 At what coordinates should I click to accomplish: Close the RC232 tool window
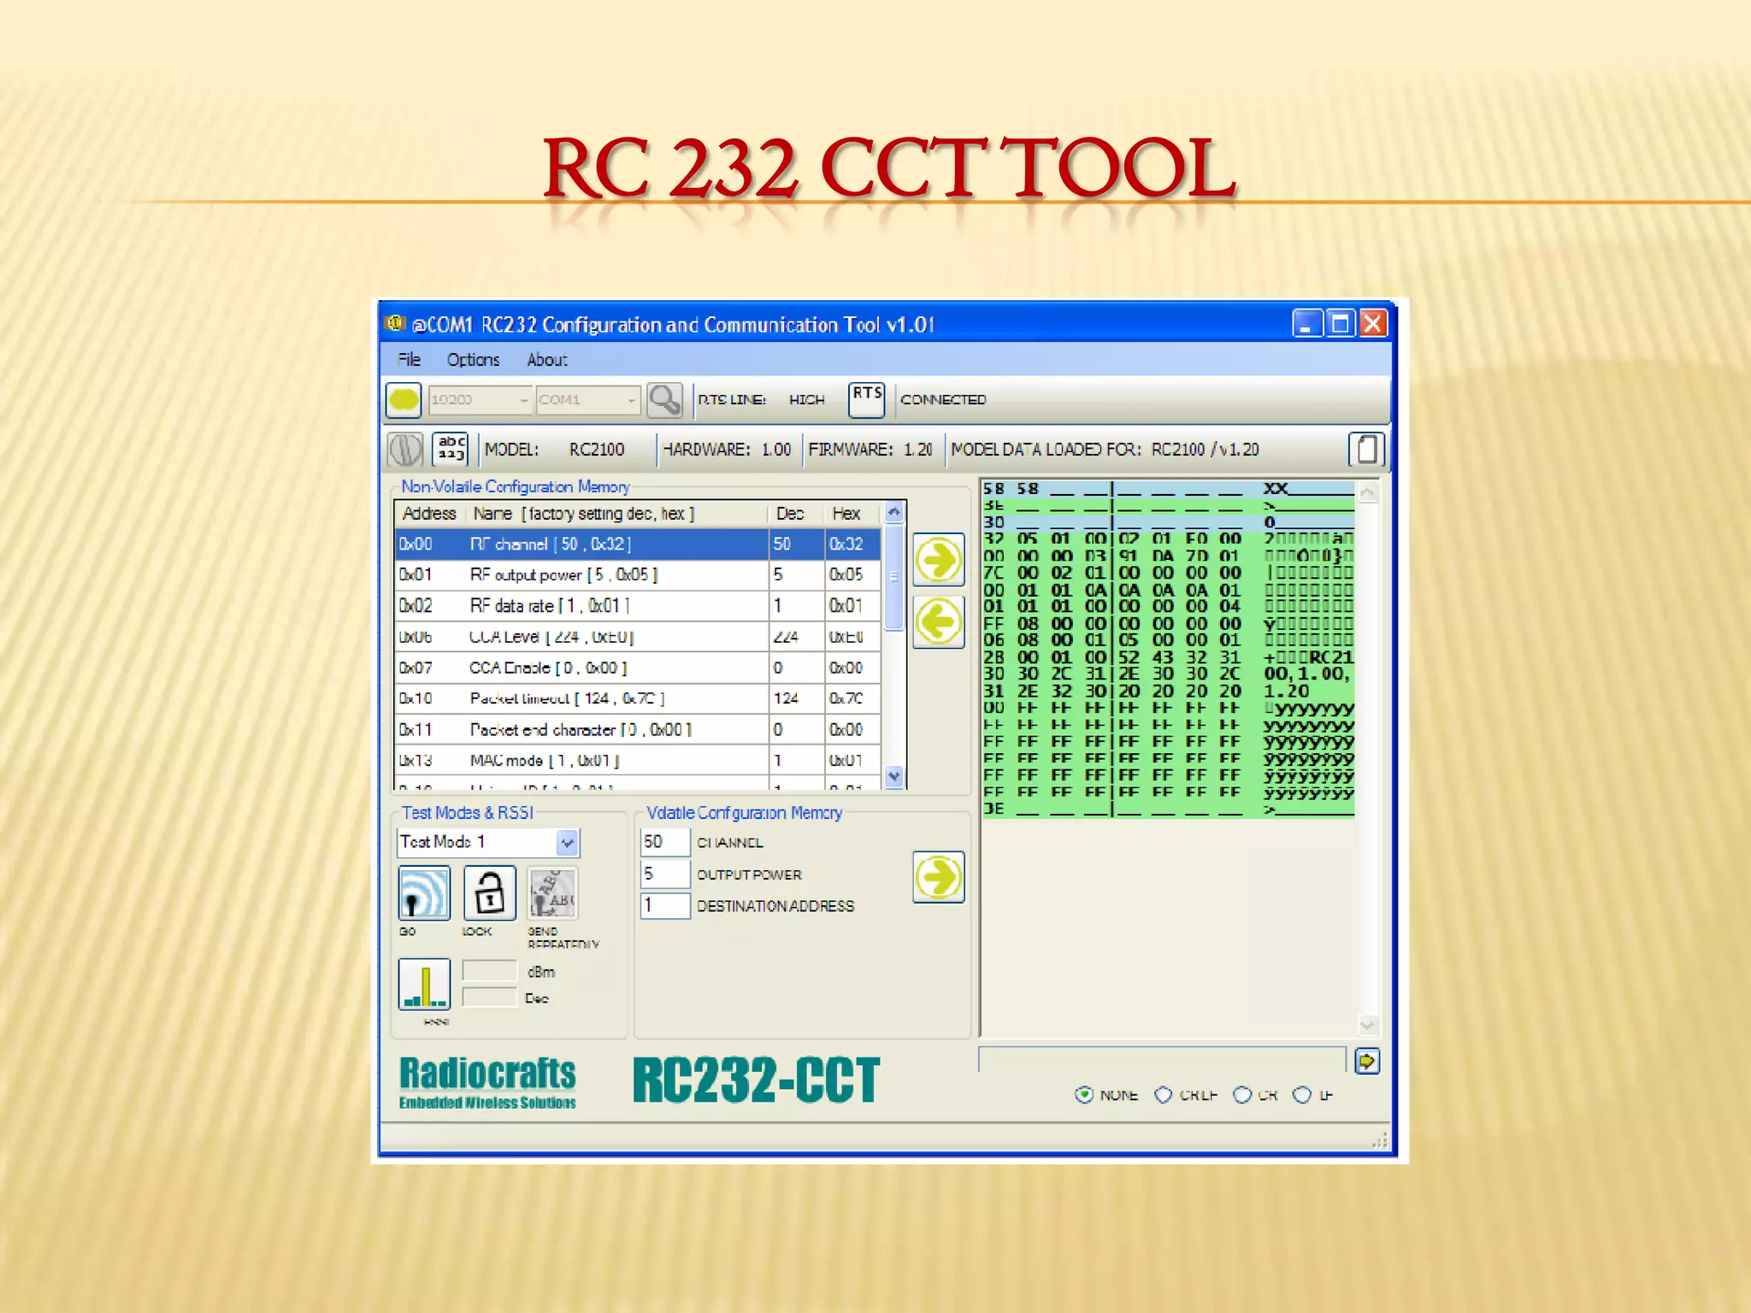click(1373, 323)
